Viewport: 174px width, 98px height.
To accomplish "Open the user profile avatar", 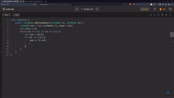I will [170, 9].
